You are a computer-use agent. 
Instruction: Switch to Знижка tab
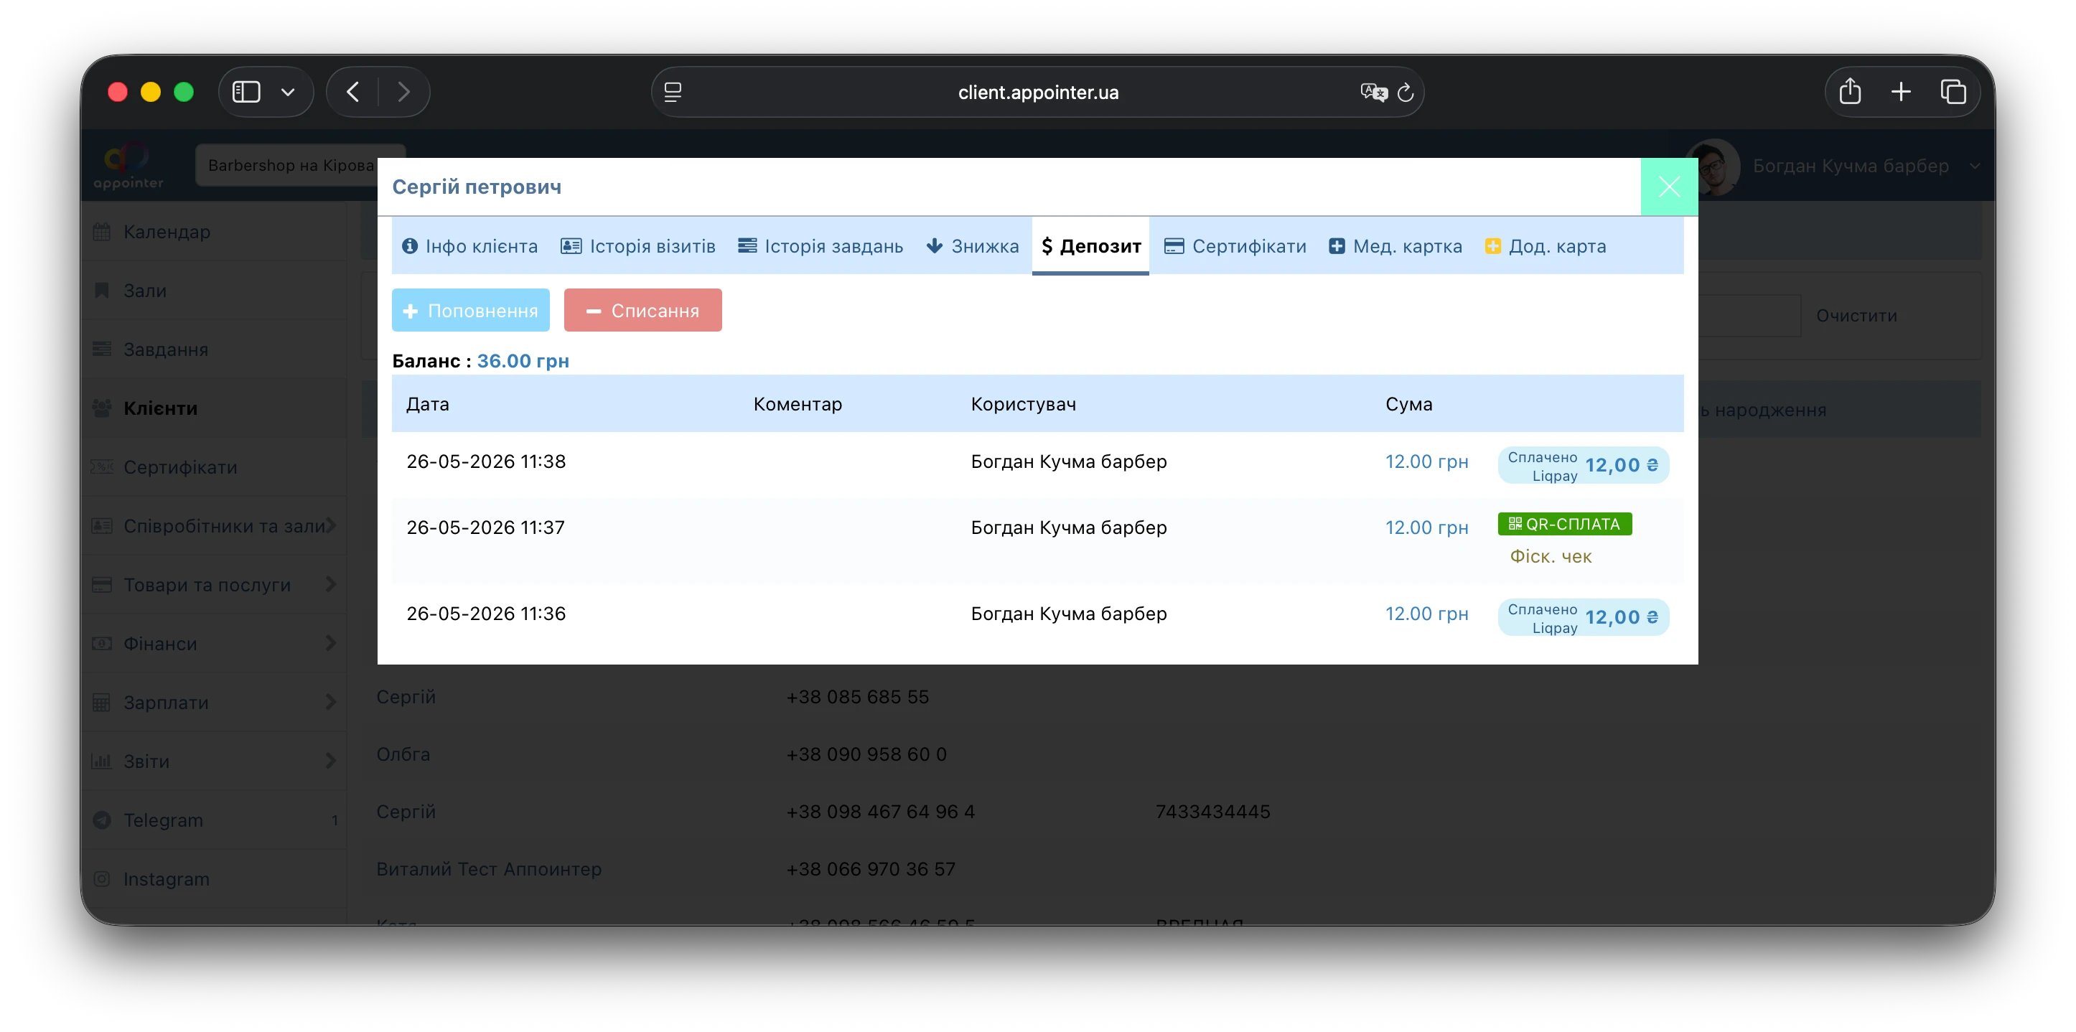[972, 245]
